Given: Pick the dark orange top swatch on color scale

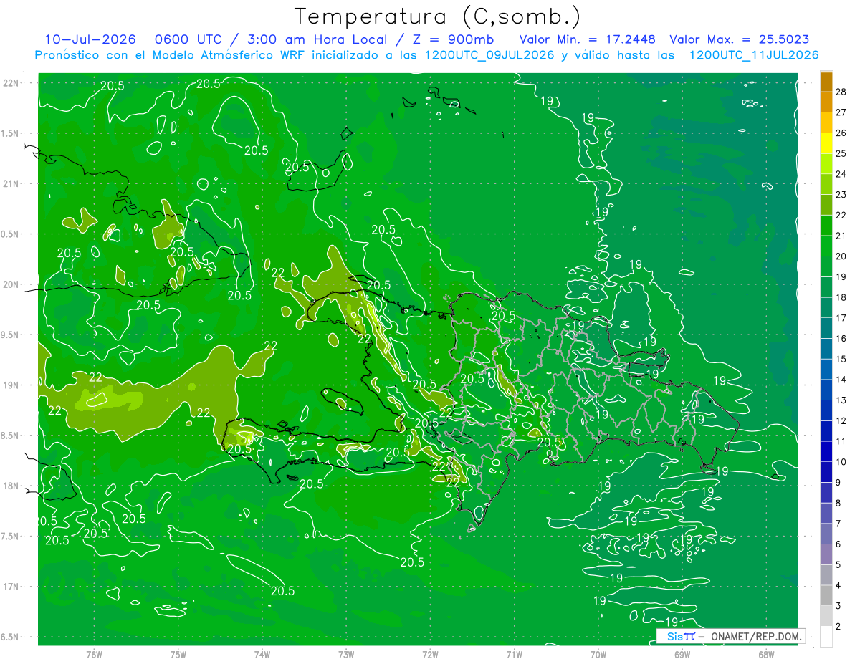Looking at the screenshot, I should (x=826, y=82).
